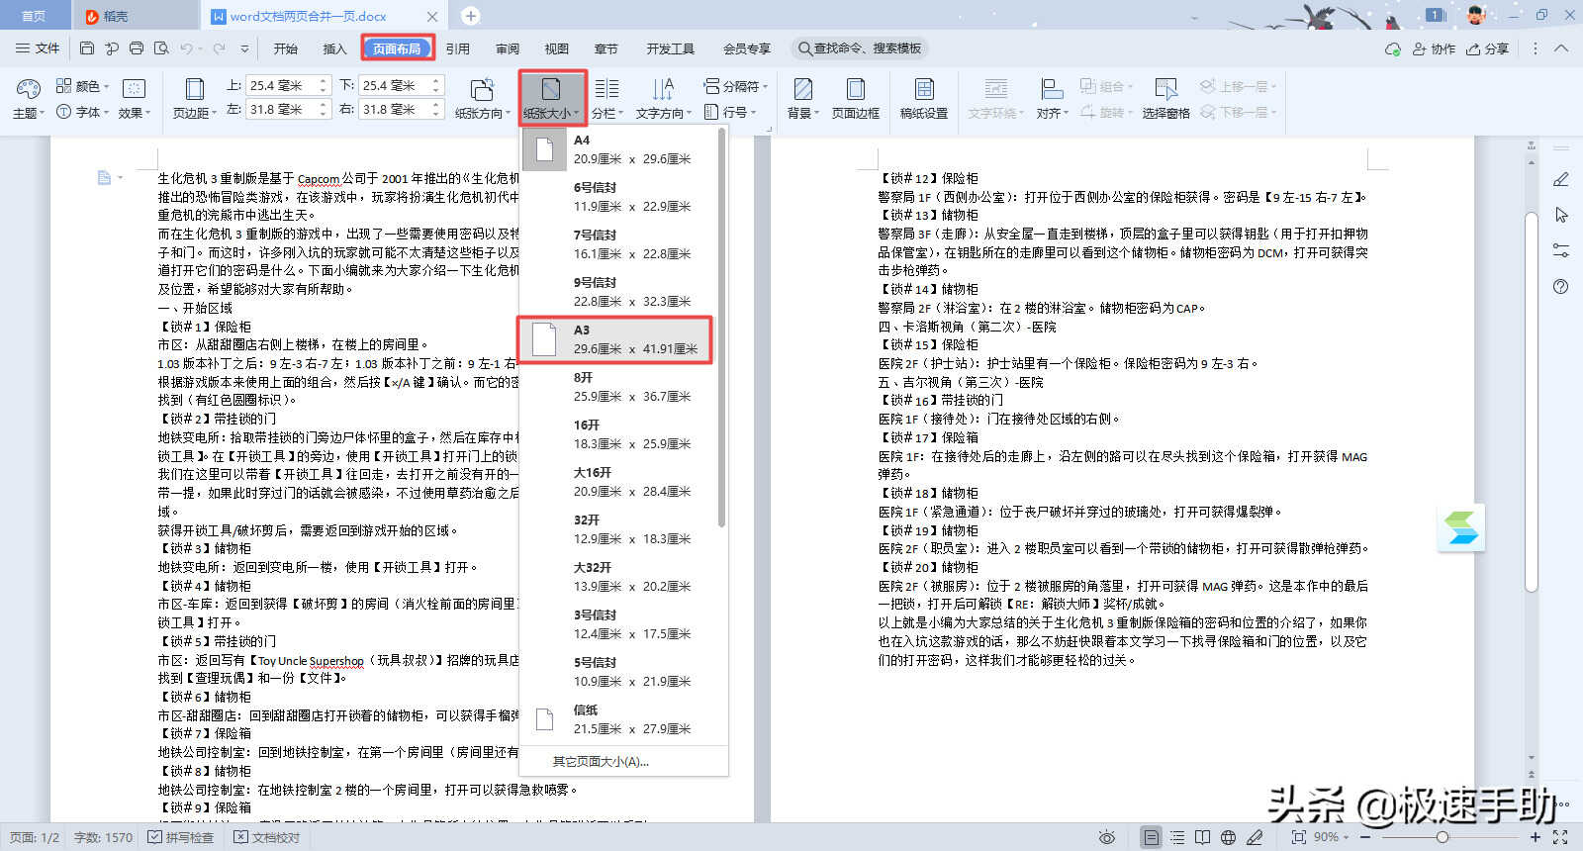Open the 纸张方向 orientation dropdown
This screenshot has width=1583, height=851.
(482, 99)
